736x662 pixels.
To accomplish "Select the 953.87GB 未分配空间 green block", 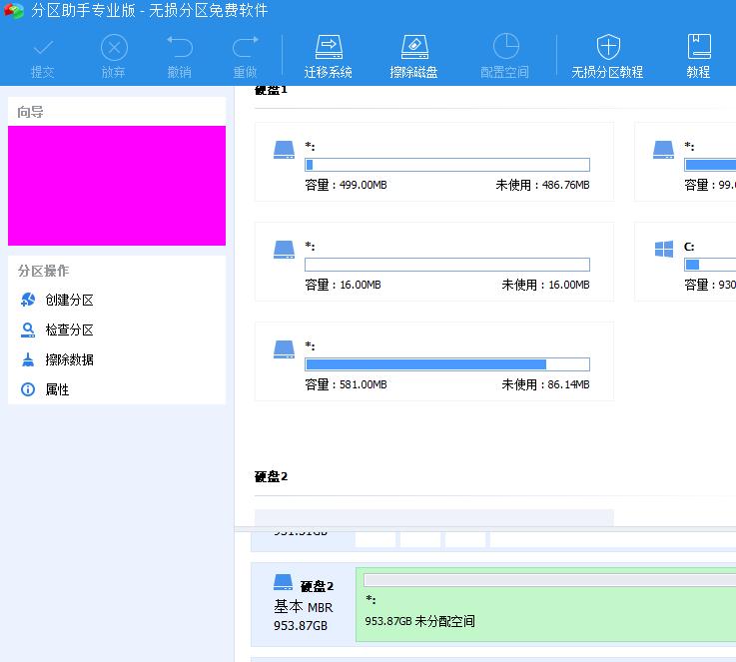I will click(546, 605).
